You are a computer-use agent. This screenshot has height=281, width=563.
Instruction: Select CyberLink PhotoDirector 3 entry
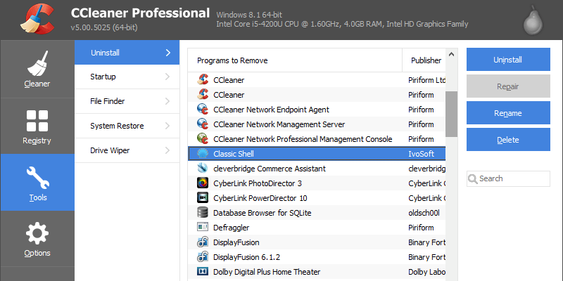click(317, 183)
